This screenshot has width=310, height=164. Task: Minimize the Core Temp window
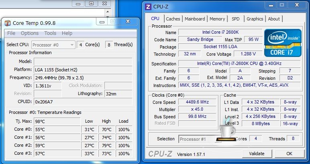(102, 22)
